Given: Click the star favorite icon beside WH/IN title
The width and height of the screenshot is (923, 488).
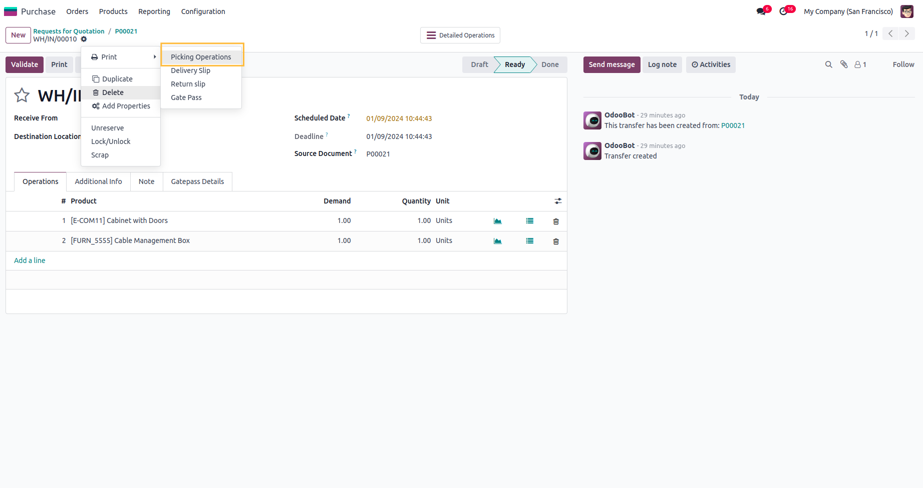Looking at the screenshot, I should 22,95.
